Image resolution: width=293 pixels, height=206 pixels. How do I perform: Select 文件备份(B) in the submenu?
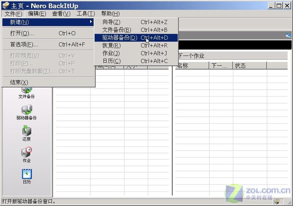(x=136, y=30)
